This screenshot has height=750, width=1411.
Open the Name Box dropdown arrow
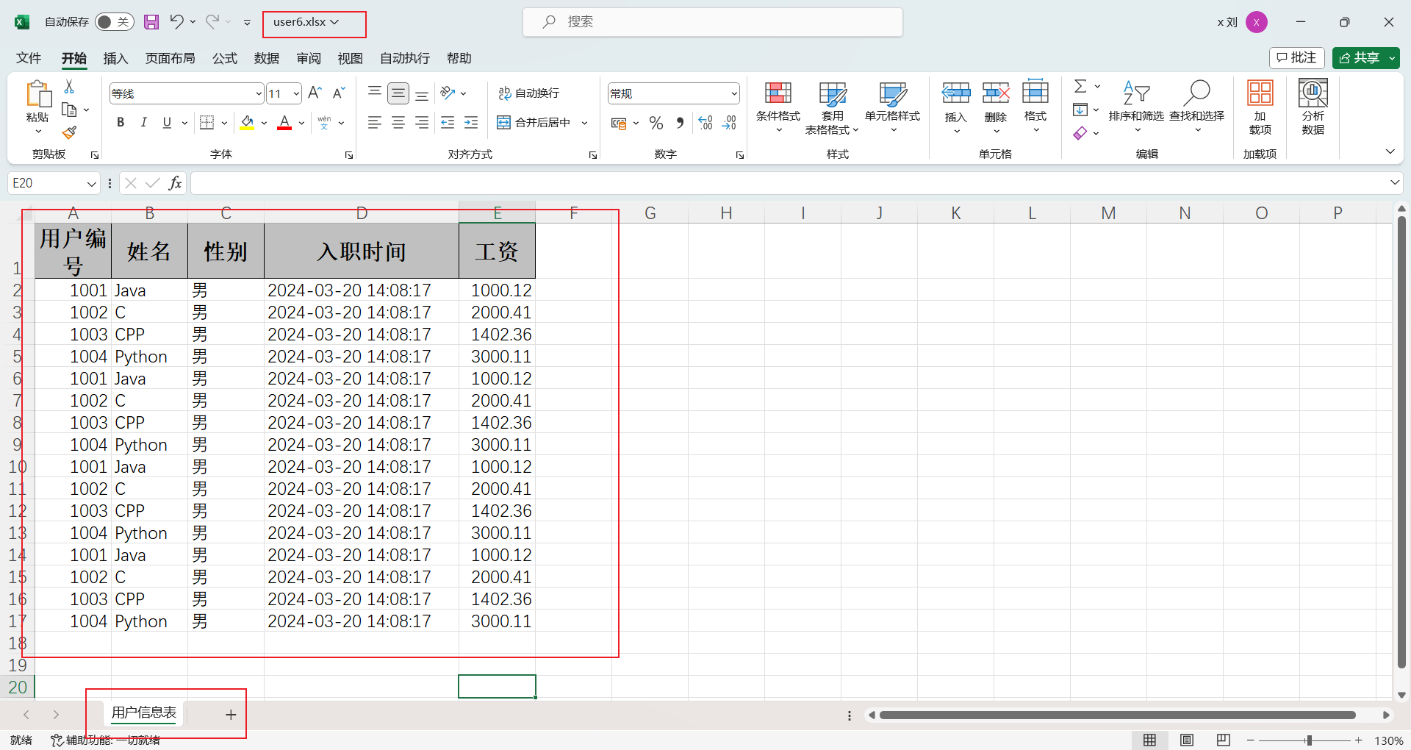click(91, 183)
